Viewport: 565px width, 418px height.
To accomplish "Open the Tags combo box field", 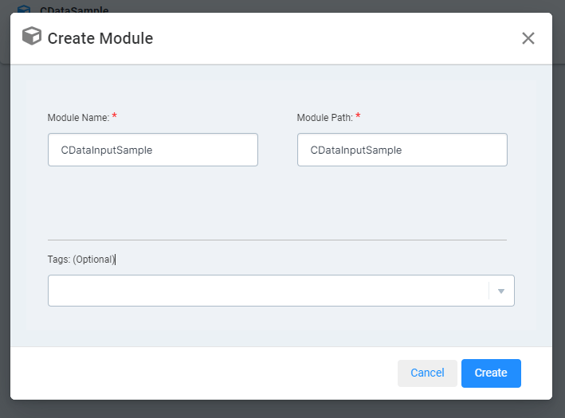I will click(x=268, y=291).
